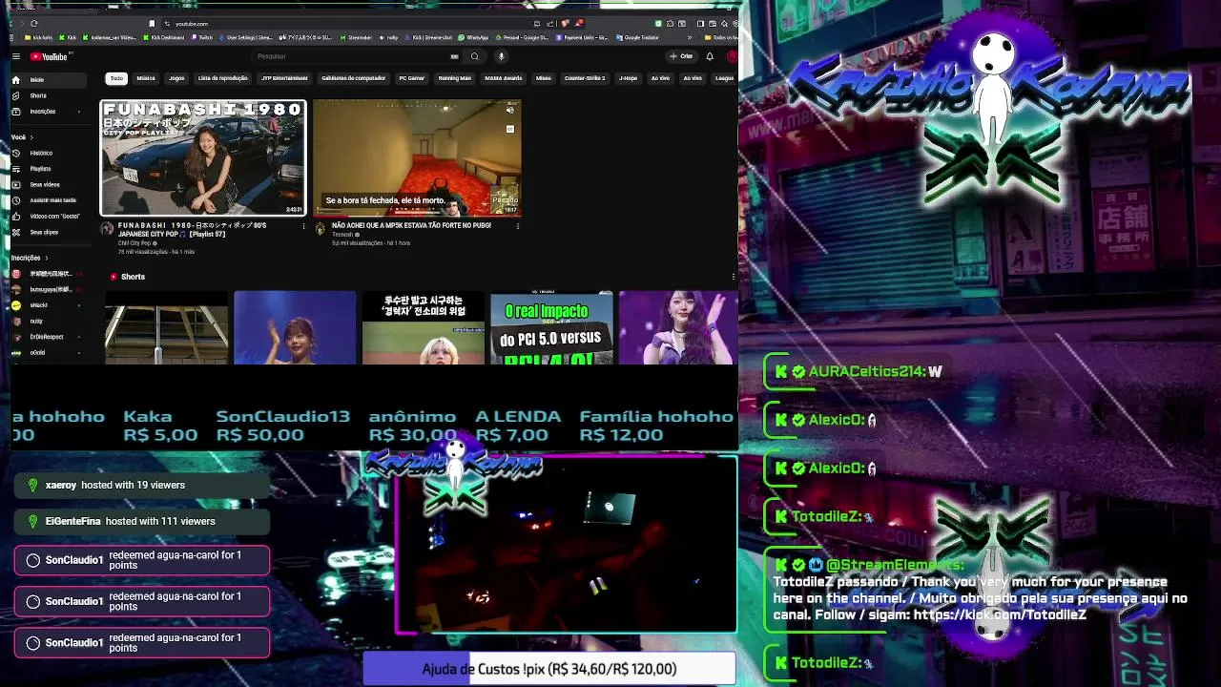The height and width of the screenshot is (687, 1221).
Task: Toggle captions on PUBG video preview
Action: tap(510, 129)
